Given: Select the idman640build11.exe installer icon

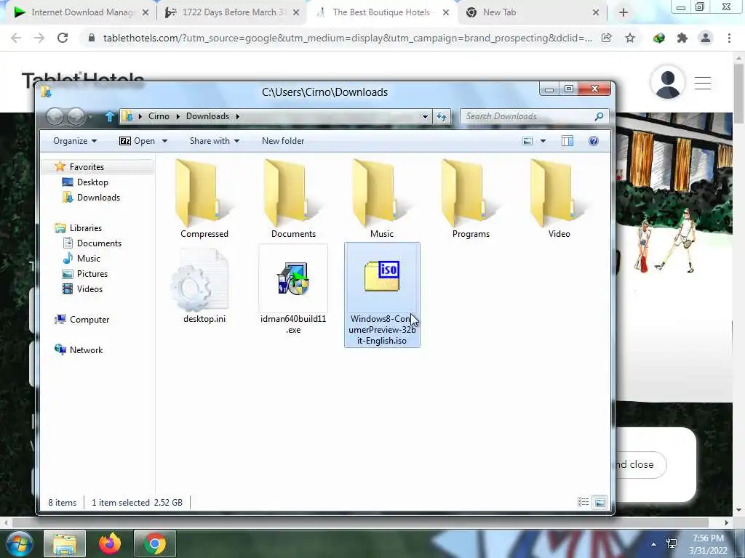Looking at the screenshot, I should point(293,278).
